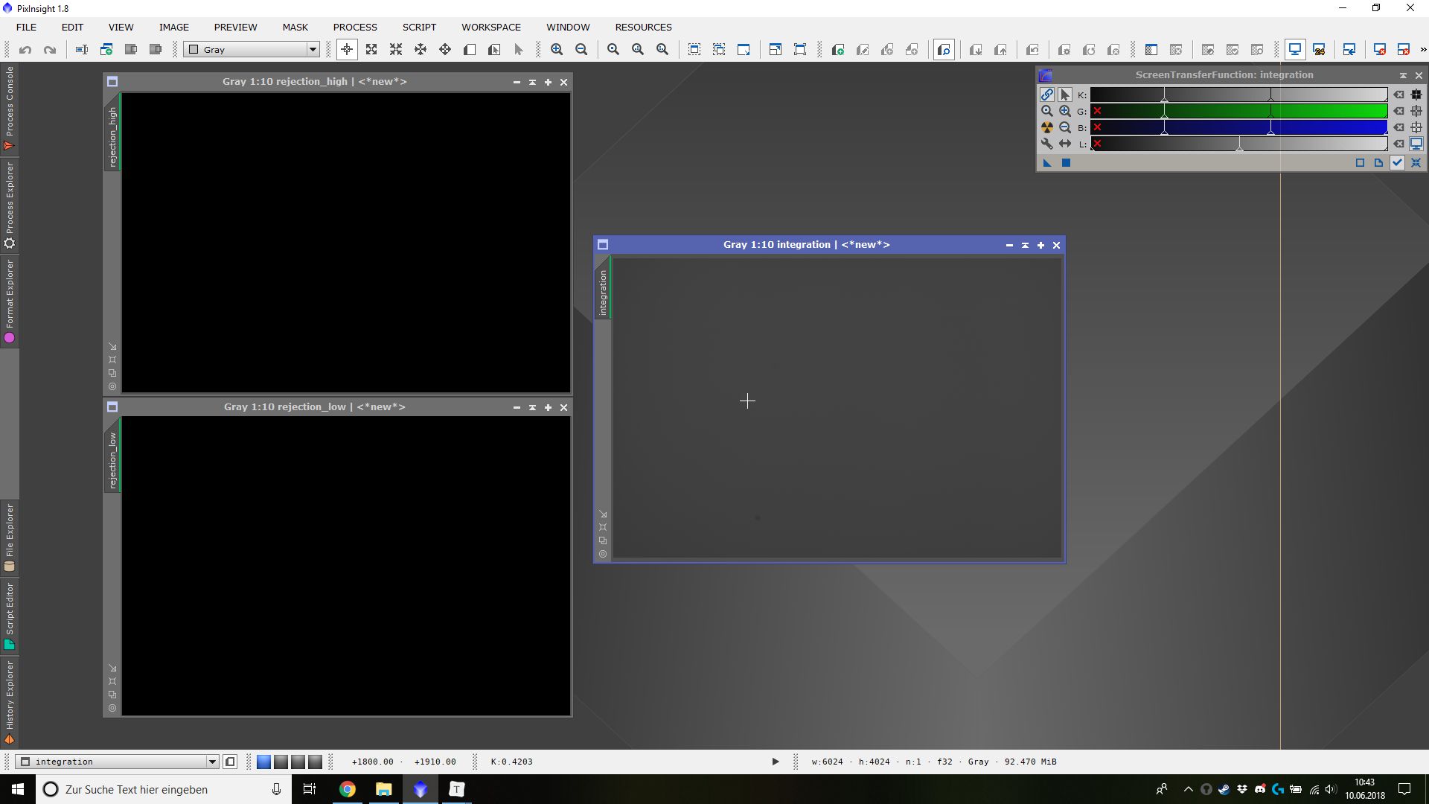The image size is (1429, 804).
Task: Click STF edit-mode pointer arrow icon
Action: [1065, 95]
